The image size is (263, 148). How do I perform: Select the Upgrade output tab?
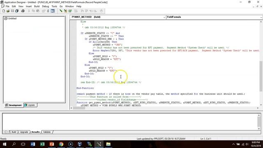pos(24,132)
